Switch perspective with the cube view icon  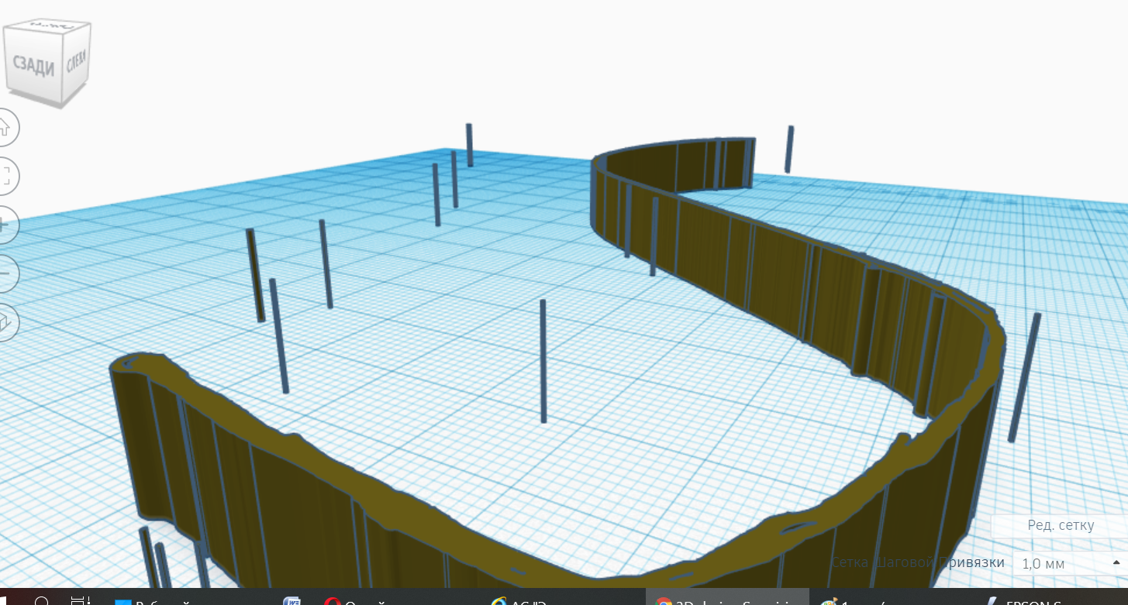click(x=5, y=322)
